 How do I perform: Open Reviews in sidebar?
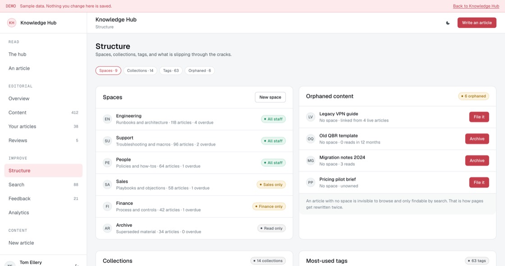(43, 140)
